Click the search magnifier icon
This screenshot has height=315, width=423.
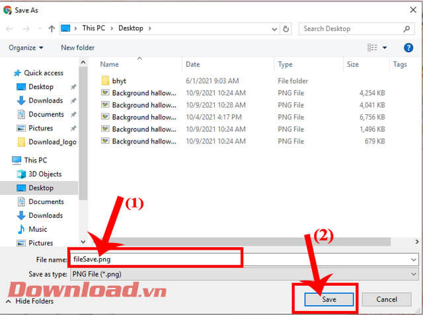pos(406,29)
